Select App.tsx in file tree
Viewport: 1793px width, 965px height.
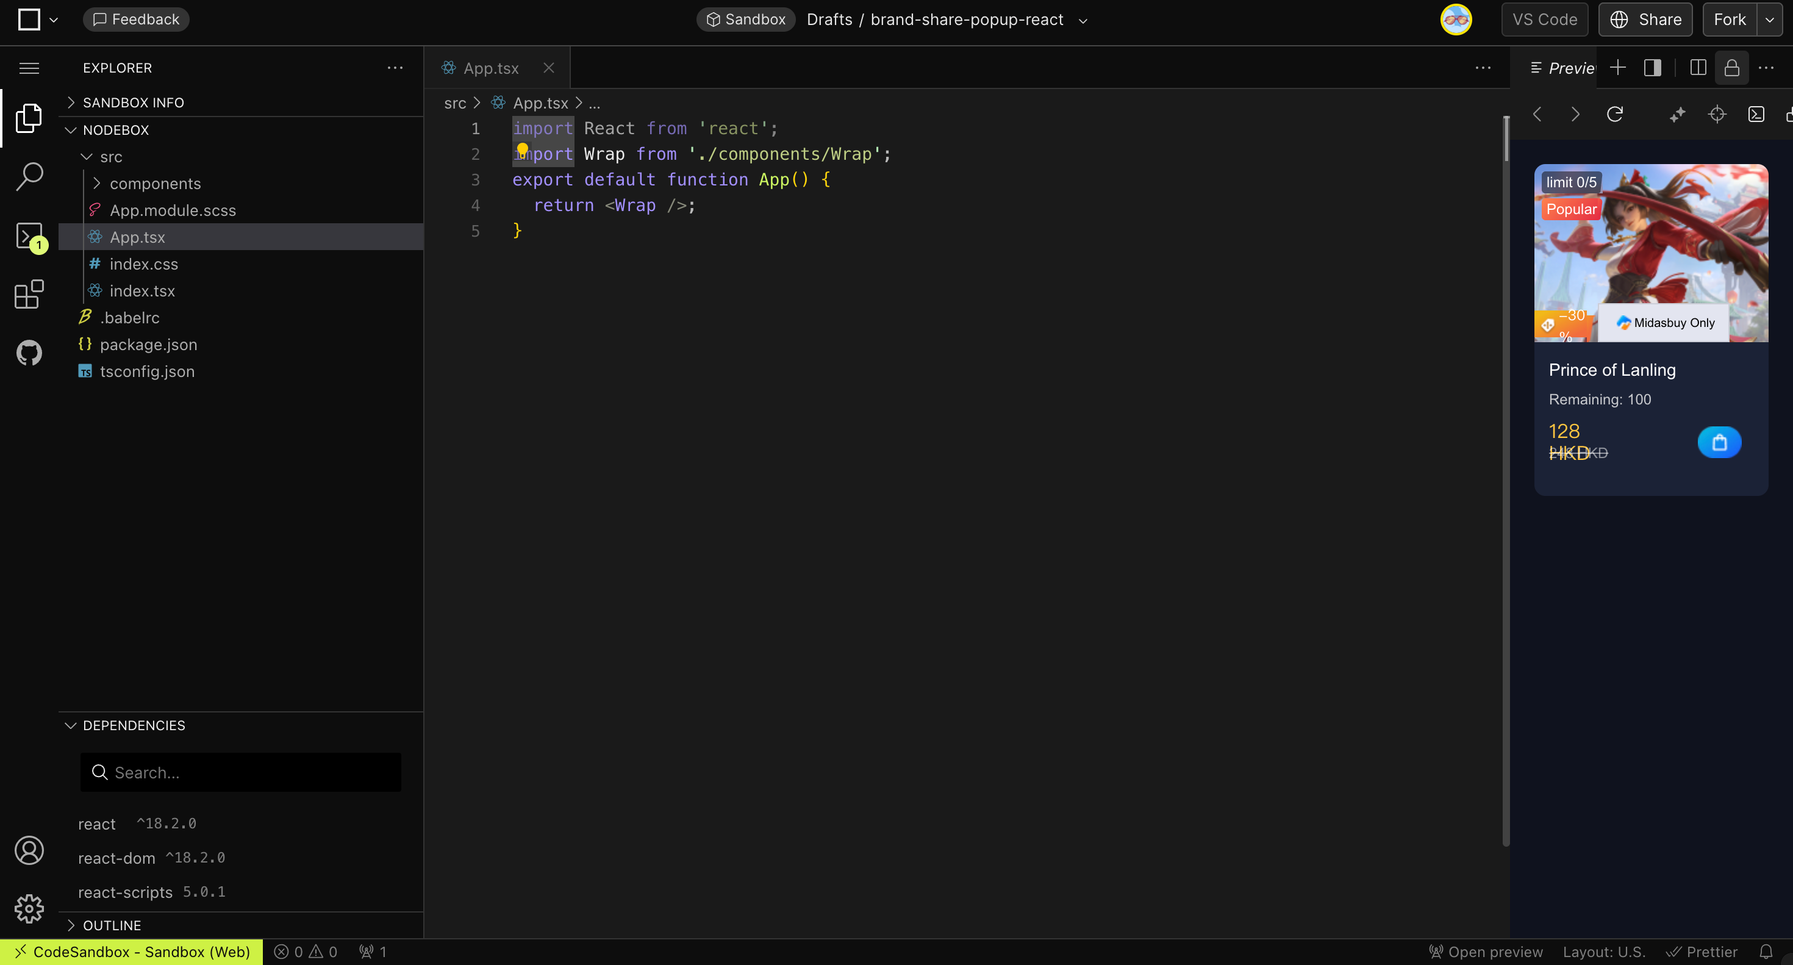tap(242, 237)
